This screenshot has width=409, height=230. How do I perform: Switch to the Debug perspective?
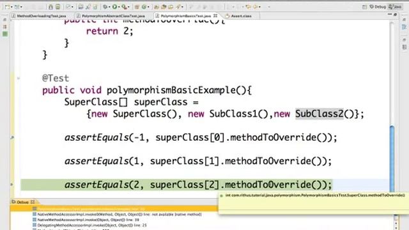click(x=378, y=7)
